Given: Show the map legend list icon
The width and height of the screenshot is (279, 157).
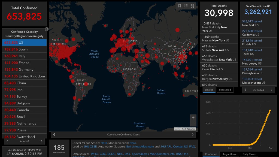Looking at the screenshot, I should tap(186, 6).
